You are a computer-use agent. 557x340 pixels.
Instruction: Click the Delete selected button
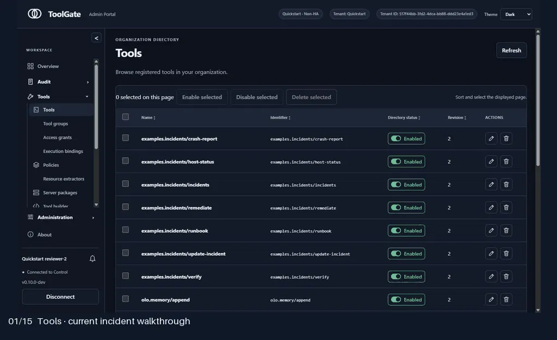(x=311, y=97)
